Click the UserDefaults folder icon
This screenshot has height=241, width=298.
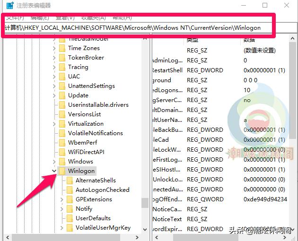pyautogui.click(x=70, y=218)
